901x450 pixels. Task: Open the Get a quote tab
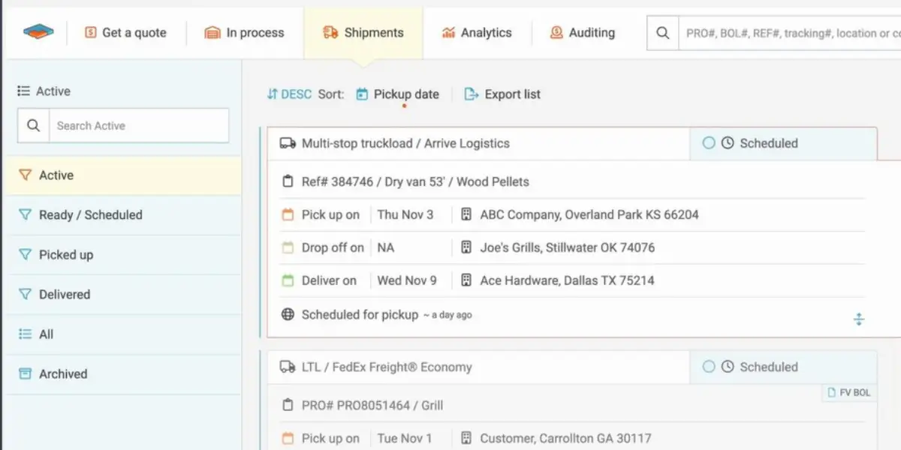click(x=125, y=33)
